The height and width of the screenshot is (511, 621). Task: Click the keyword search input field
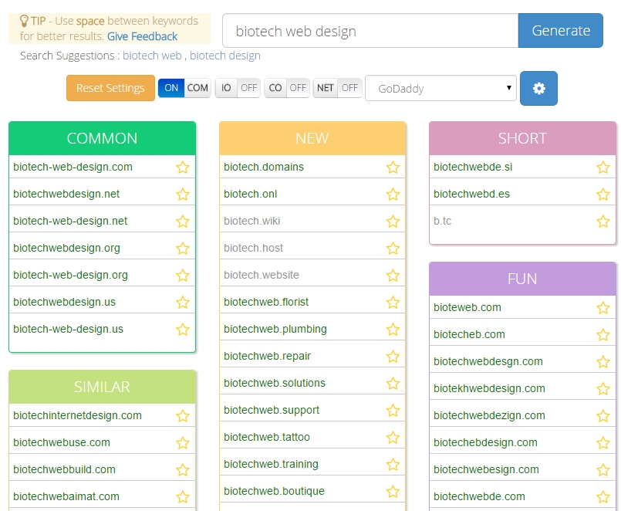click(x=370, y=31)
